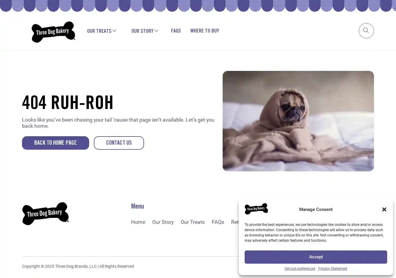
Task: Go to FAQs in the top navigation
Action: [176, 31]
